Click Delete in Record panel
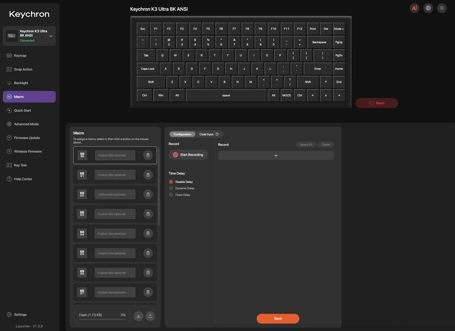This screenshot has width=455, height=331. (326, 145)
